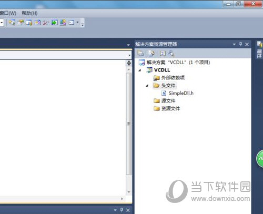Open the 帮助(H) menu
This screenshot has height=214, width=263.
[x=29, y=13]
